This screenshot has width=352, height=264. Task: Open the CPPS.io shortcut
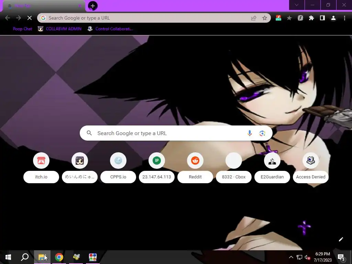[x=118, y=168]
